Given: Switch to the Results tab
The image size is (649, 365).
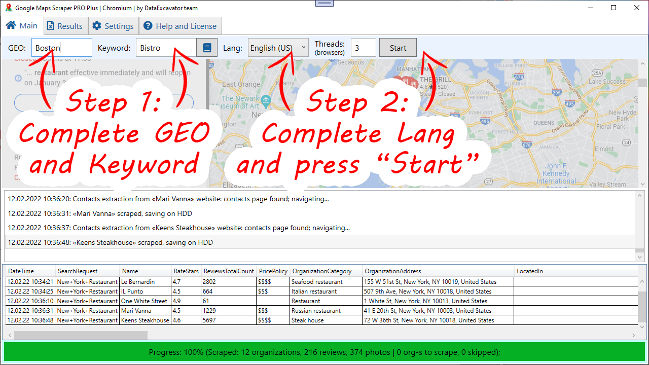Looking at the screenshot, I should click(x=64, y=26).
